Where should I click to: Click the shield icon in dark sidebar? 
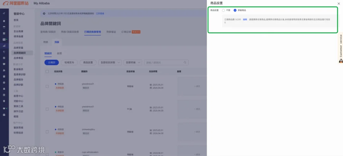tap(4, 101)
